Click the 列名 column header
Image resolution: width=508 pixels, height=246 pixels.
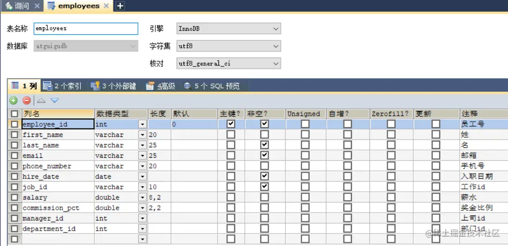pos(58,114)
